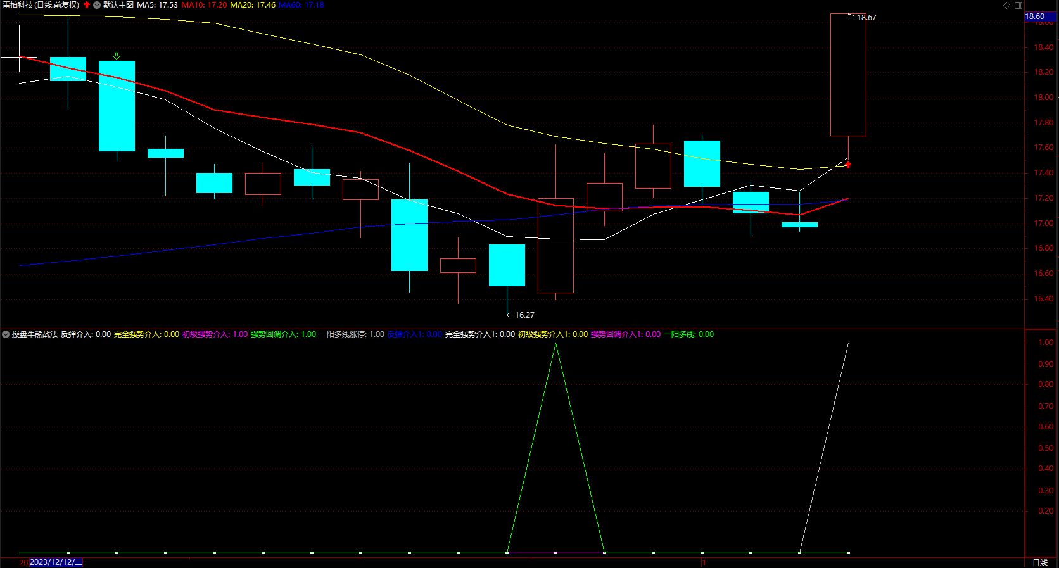The image size is (1059, 568).
Task: Select the MA20: 17.46 label
Action: pos(253,5)
